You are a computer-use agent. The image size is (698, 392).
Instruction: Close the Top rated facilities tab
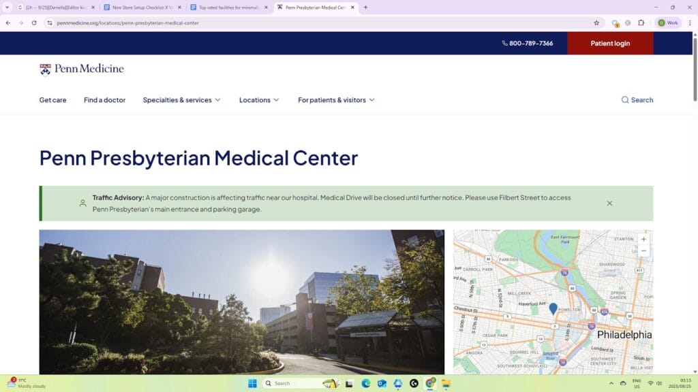pyautogui.click(x=266, y=7)
